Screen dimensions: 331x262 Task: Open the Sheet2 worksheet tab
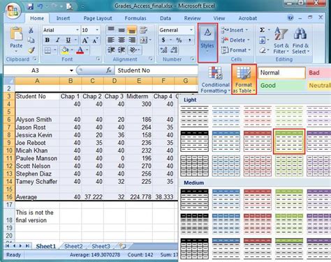click(x=73, y=246)
